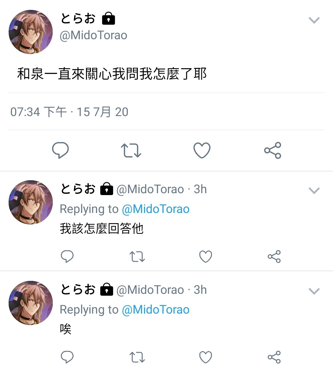Open @MidoTorao link in last reply
The width and height of the screenshot is (333, 371).
coord(156,310)
